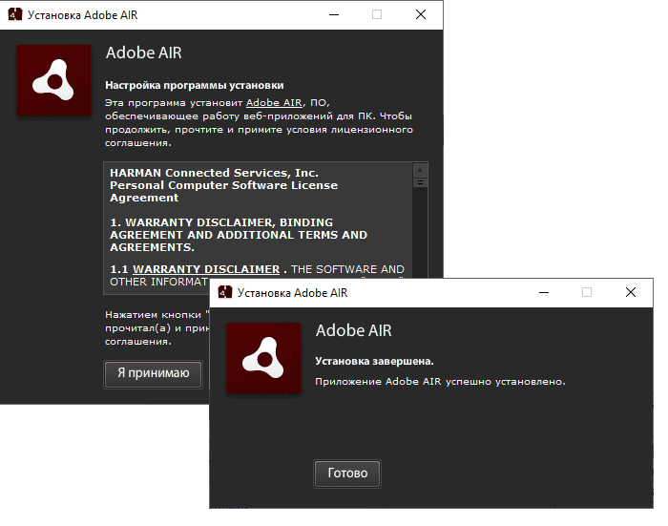
Task: Click 'Приложение Adobe AIR успешно установлено.' text
Action: 441,382
